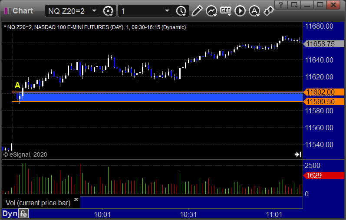Click the pushpin link icon in toolbar

click(269, 11)
